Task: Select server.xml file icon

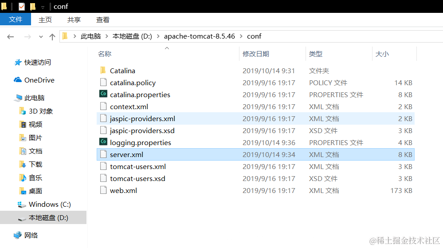Action: [x=103, y=154]
